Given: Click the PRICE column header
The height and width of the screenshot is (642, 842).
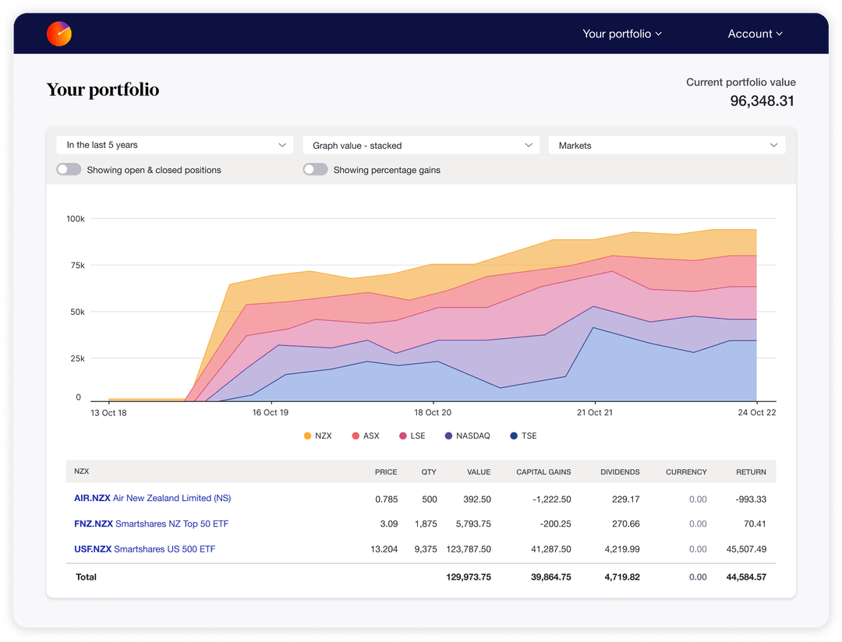Looking at the screenshot, I should tap(386, 472).
